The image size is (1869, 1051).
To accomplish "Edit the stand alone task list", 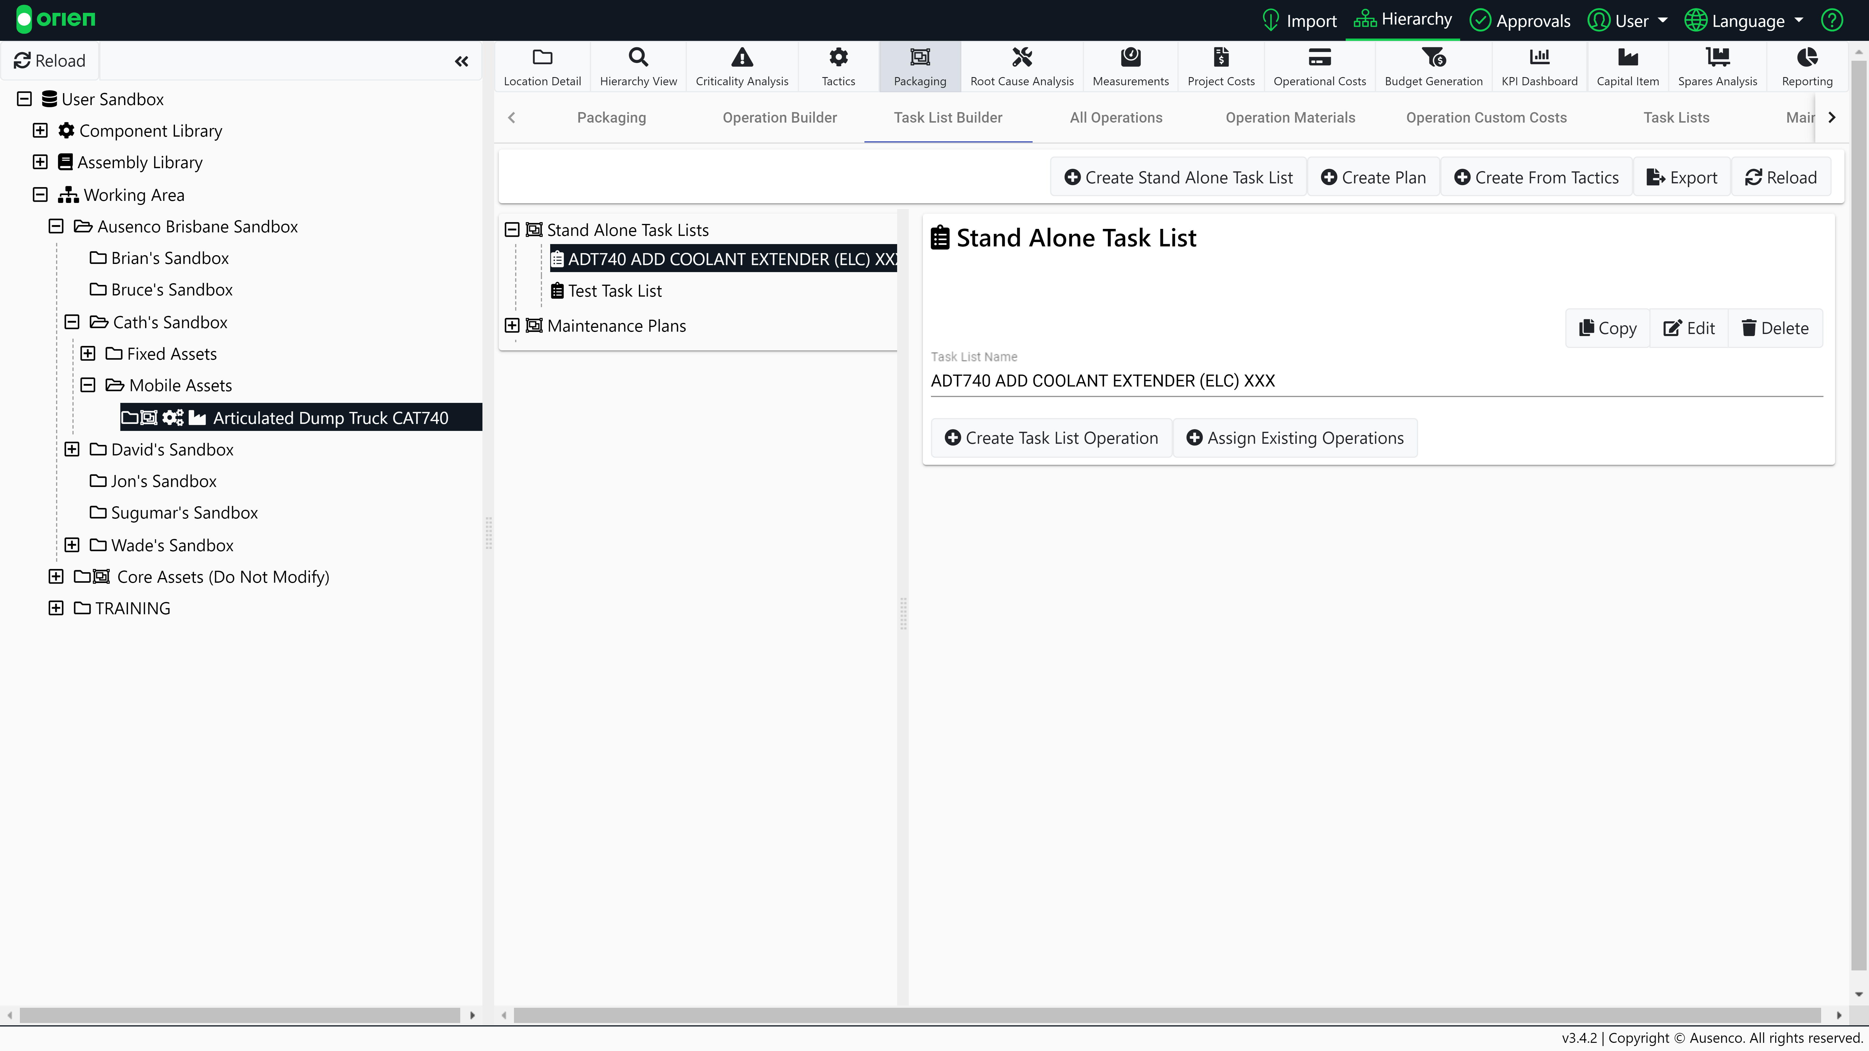I will [1689, 328].
